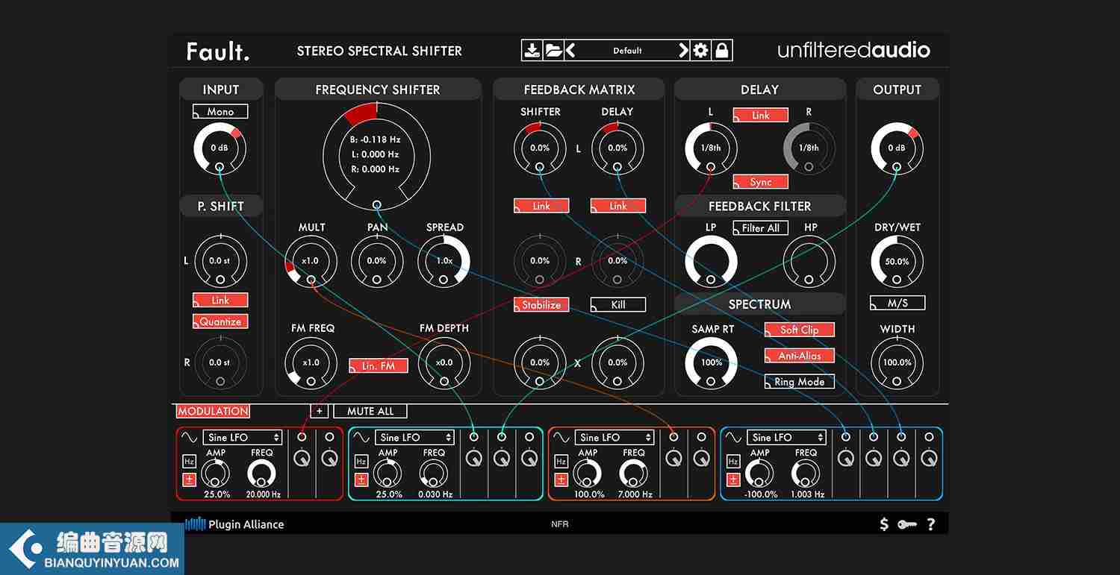Open the Default preset name menu

tap(627, 51)
